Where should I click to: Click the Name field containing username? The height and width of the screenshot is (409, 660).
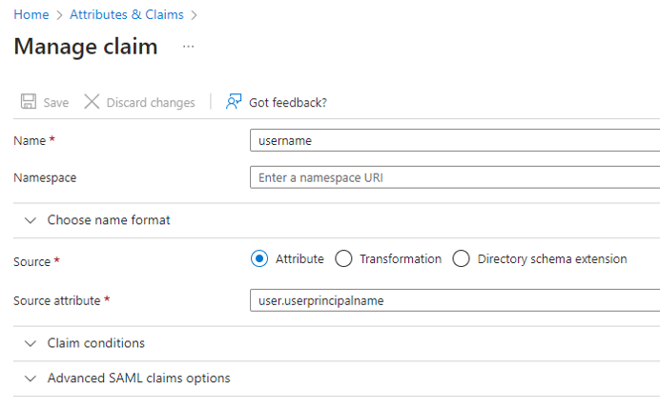(x=454, y=140)
